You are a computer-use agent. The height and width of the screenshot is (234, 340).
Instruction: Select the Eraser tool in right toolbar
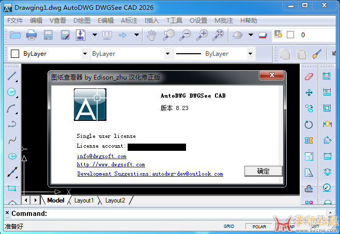click(309, 76)
